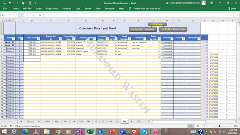Switch to the Insert ribbon tab
The width and height of the screenshot is (240, 135).
(x=39, y=8)
